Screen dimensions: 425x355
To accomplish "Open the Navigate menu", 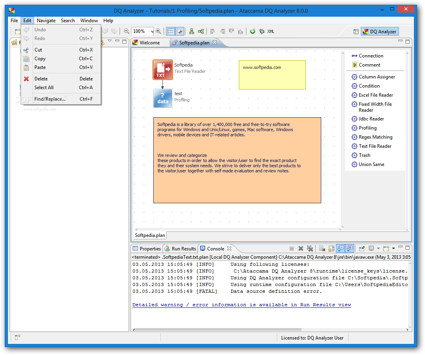I will pos(46,20).
